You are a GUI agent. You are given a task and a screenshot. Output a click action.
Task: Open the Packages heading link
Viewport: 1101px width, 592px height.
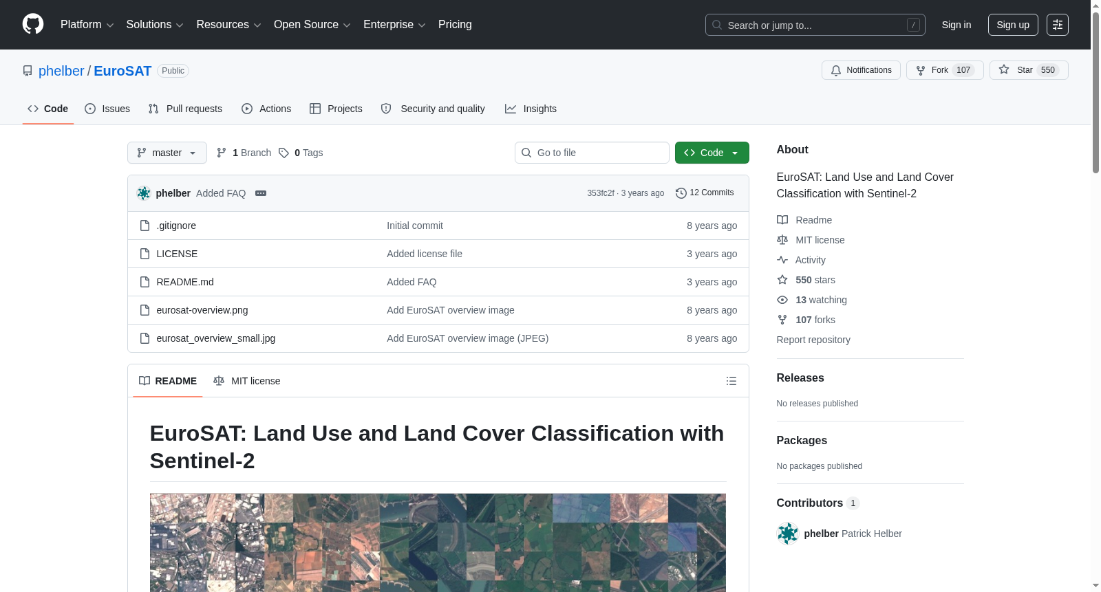click(802, 441)
